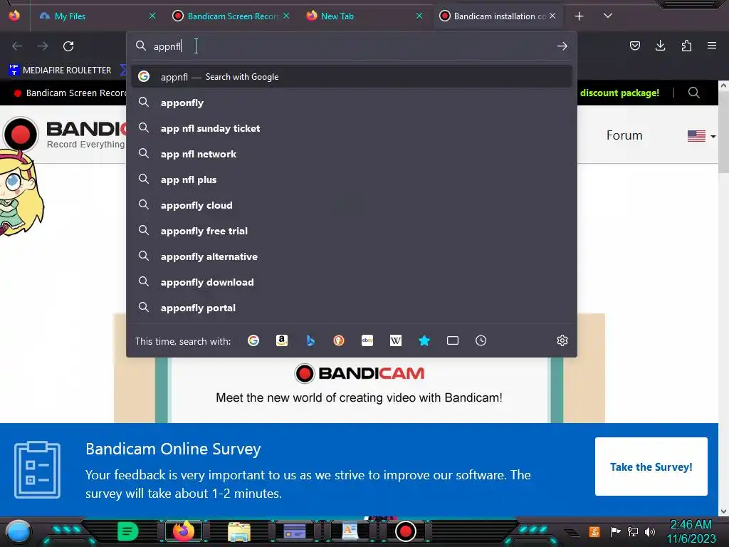Image resolution: width=729 pixels, height=547 pixels.
Task: Select 'appnfl — Search with Google' suggestion
Action: click(x=352, y=77)
